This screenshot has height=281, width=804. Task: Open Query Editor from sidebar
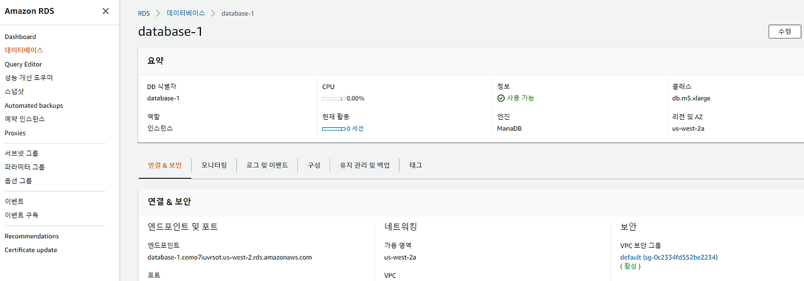coord(23,65)
